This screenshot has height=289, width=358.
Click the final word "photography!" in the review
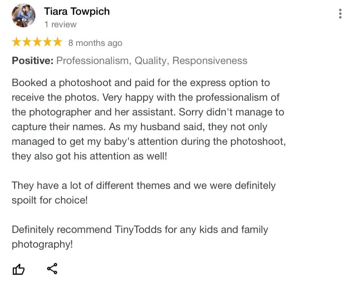point(42,245)
